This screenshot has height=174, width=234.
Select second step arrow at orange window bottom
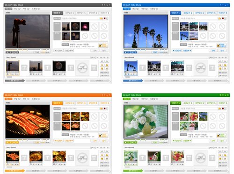click(36, 171)
